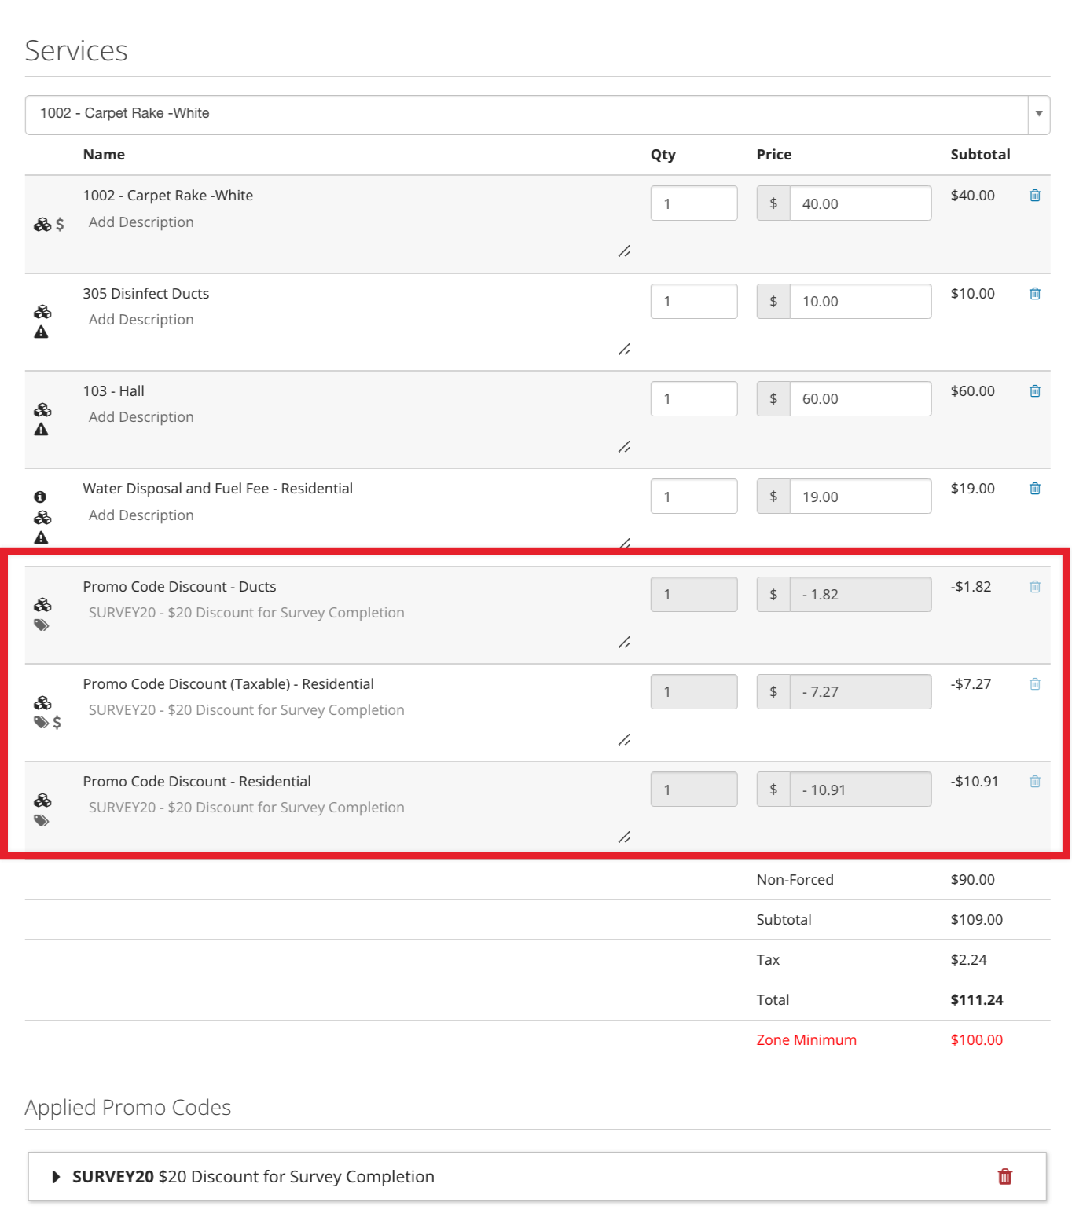Add Description for 103 - Hall
This screenshot has width=1072, height=1224.
tap(141, 417)
